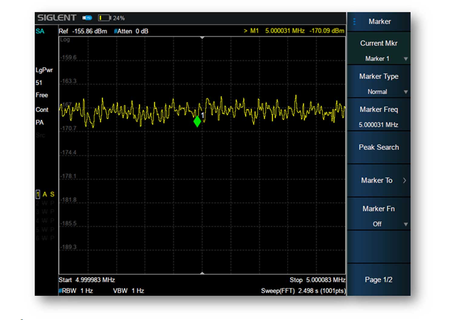This screenshot has width=454, height=320.
Task: Toggle the Free trigger mode indicator
Action: [42, 95]
